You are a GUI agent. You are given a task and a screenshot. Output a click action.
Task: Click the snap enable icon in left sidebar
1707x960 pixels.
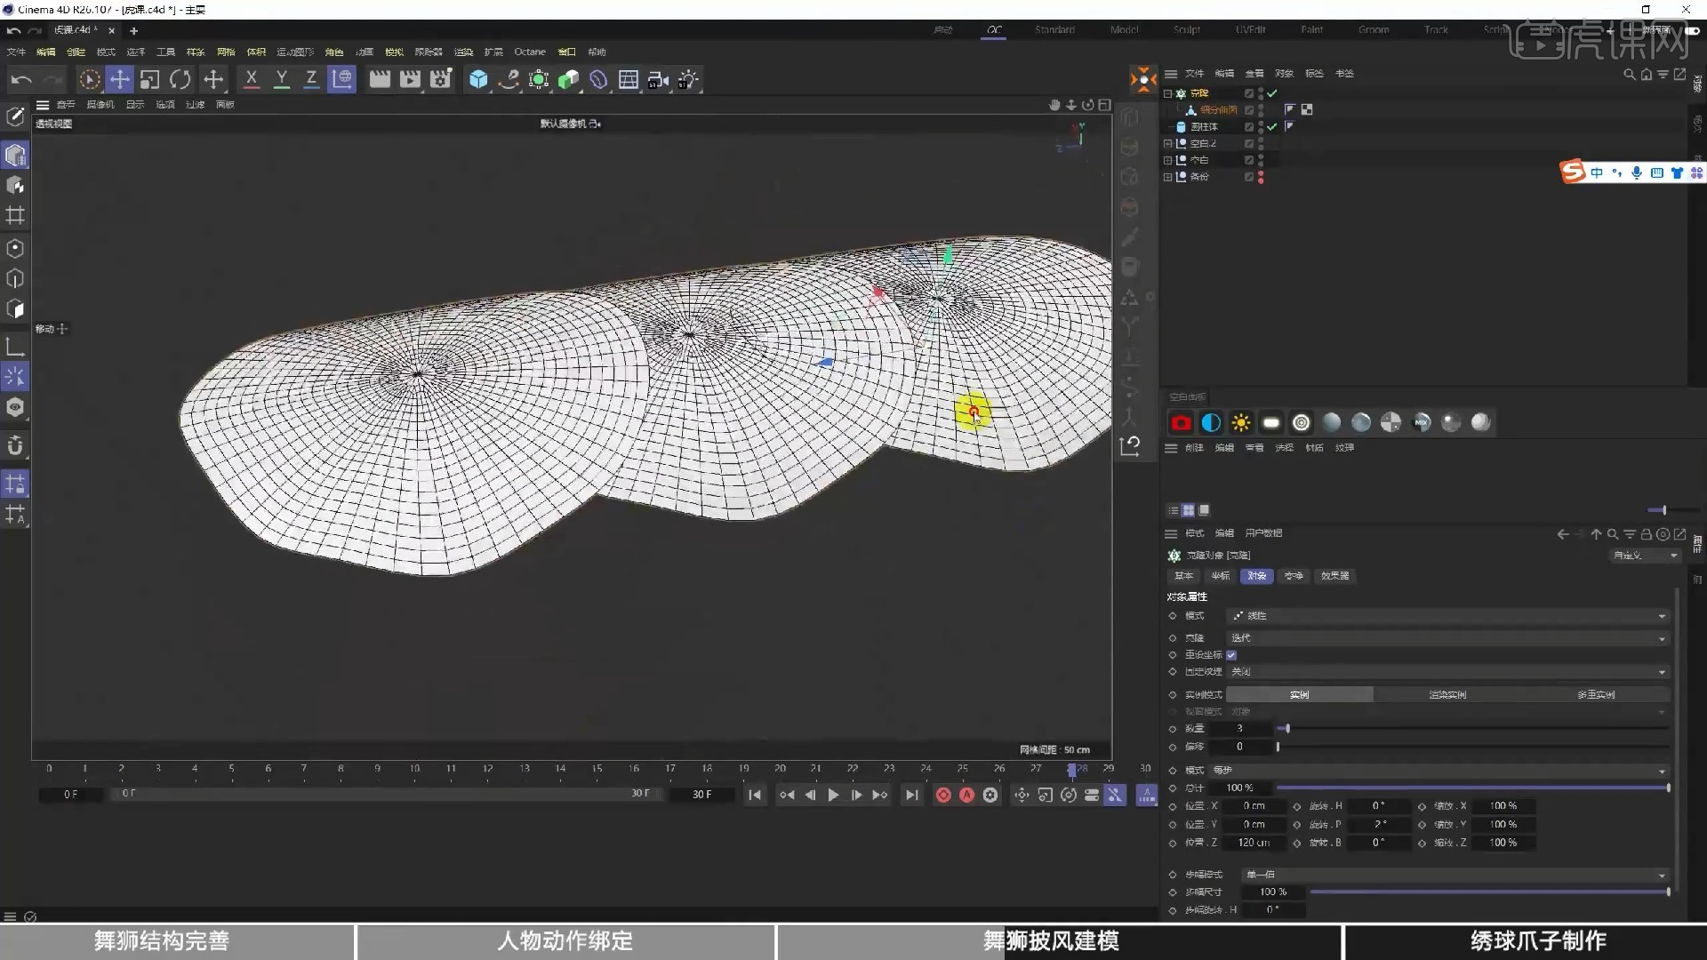point(15,444)
